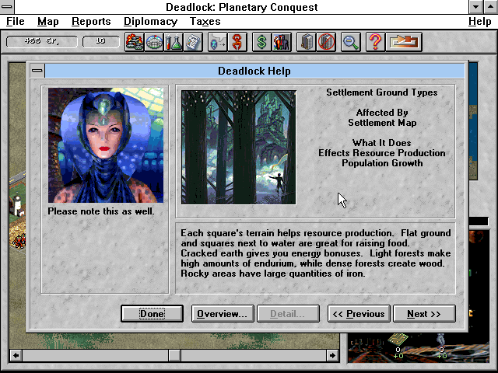
Task: Click the alien message toolbar icon
Action: pyautogui.click(x=218, y=42)
